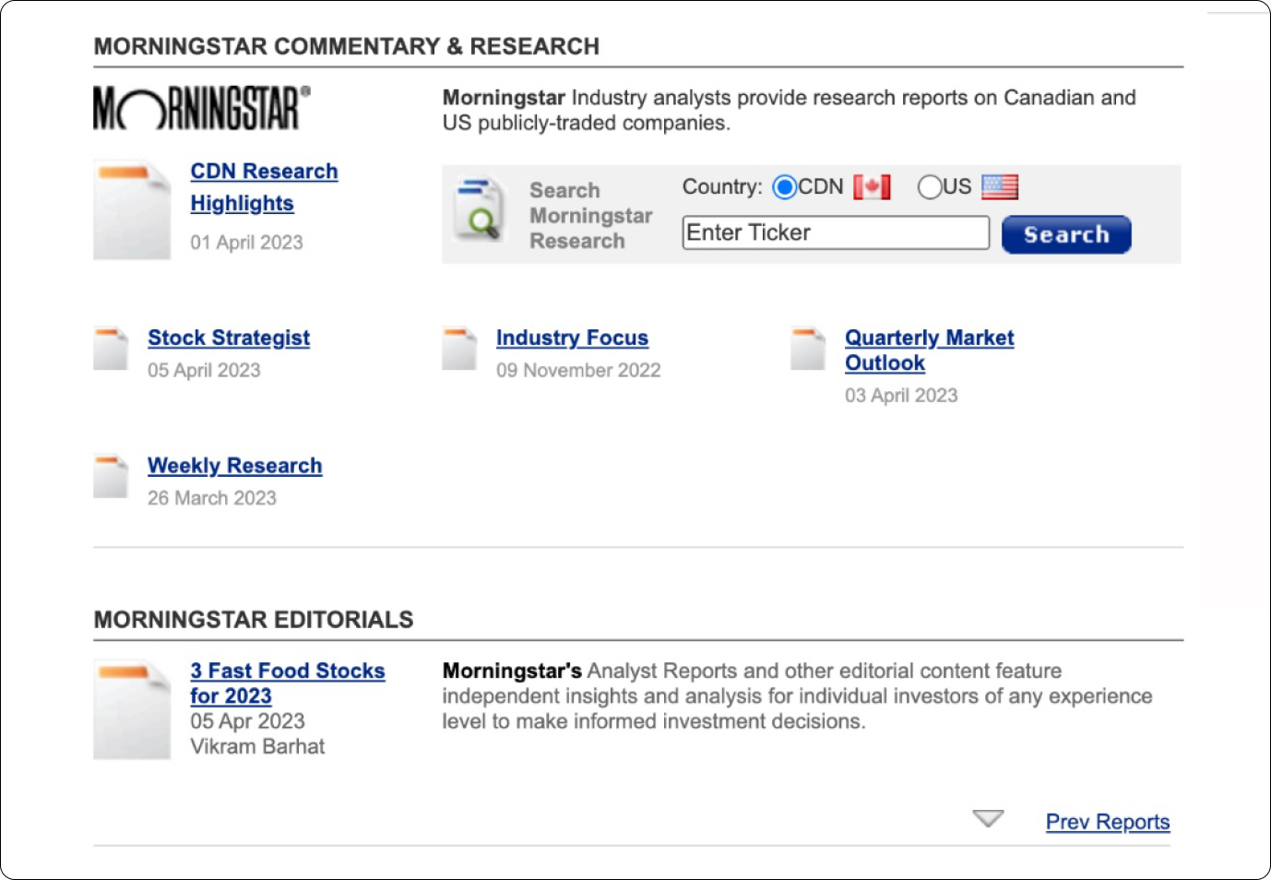1271x880 pixels.
Task: Open the Quarterly Market Outlook document icon
Action: pyautogui.click(x=808, y=349)
